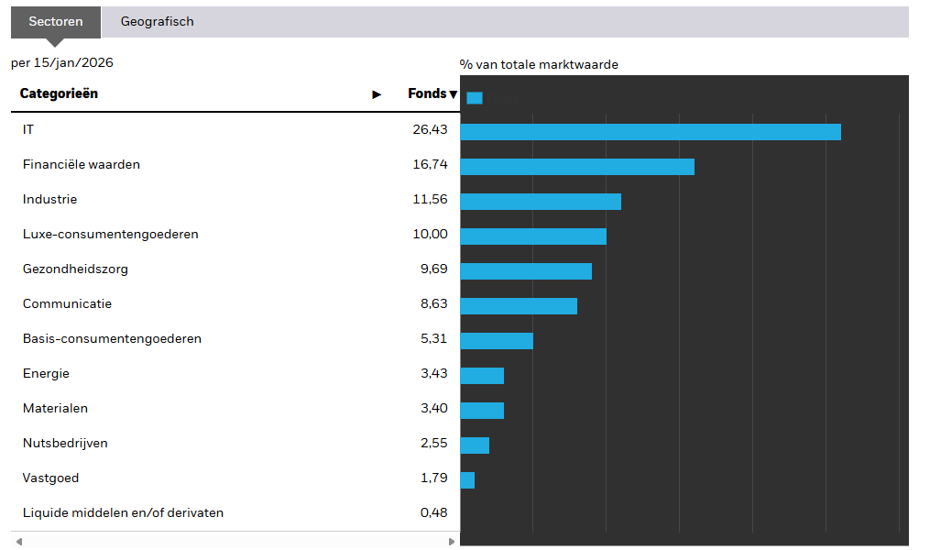Click the Gezondheidszorg bar in the chart
930x550 pixels.
pos(525,271)
